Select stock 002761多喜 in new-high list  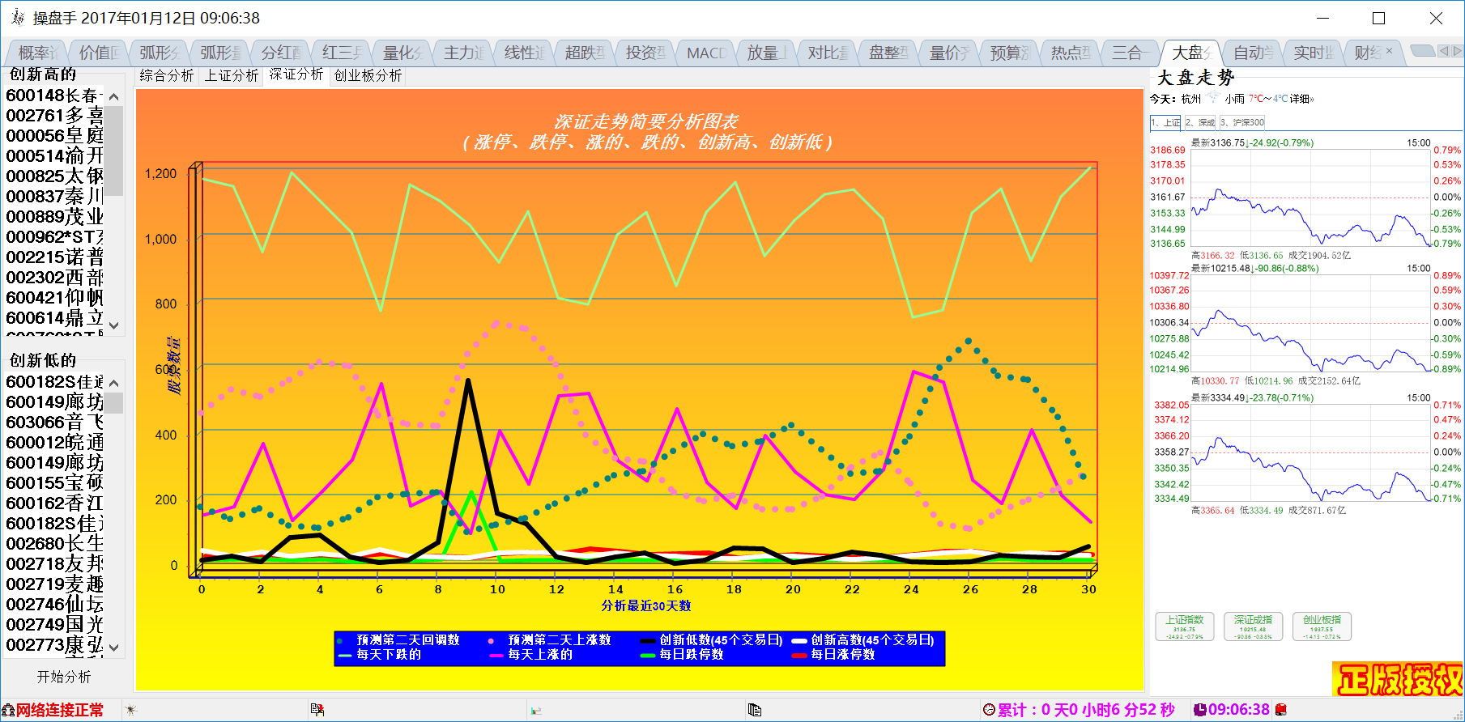point(54,116)
